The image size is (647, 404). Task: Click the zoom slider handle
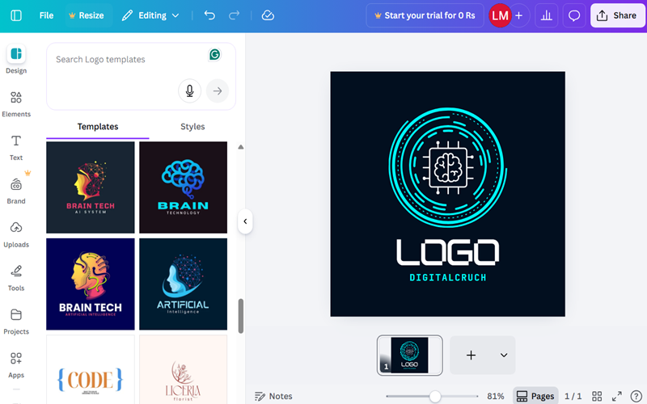(435, 396)
